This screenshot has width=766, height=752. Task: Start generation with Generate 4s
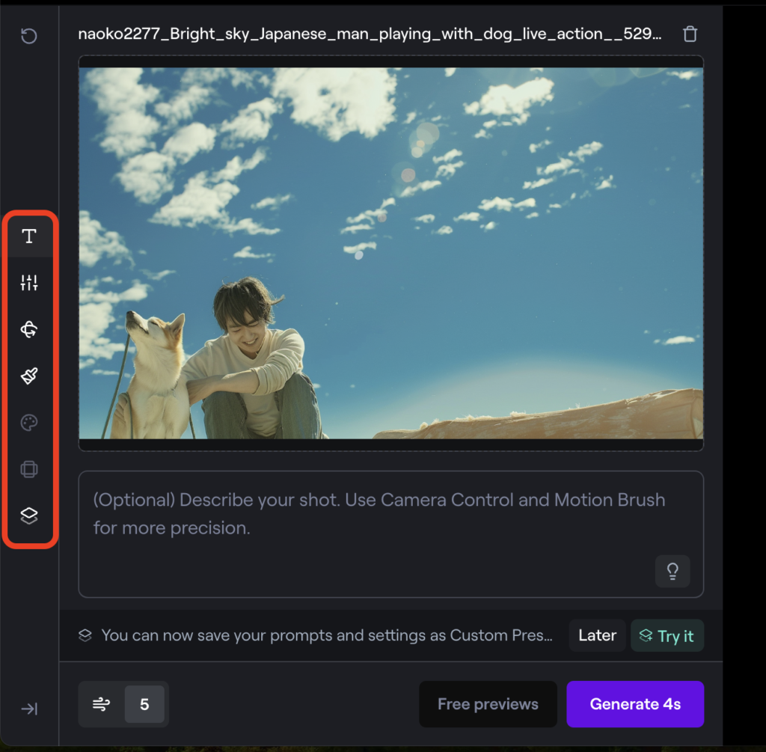click(635, 704)
